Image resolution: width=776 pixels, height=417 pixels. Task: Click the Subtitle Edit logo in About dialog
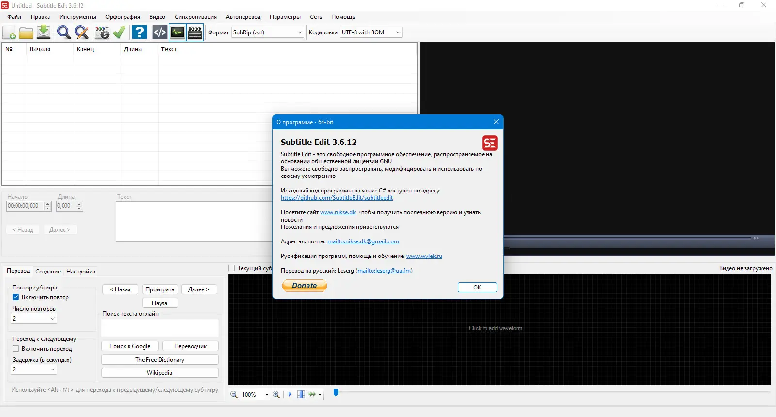click(489, 143)
